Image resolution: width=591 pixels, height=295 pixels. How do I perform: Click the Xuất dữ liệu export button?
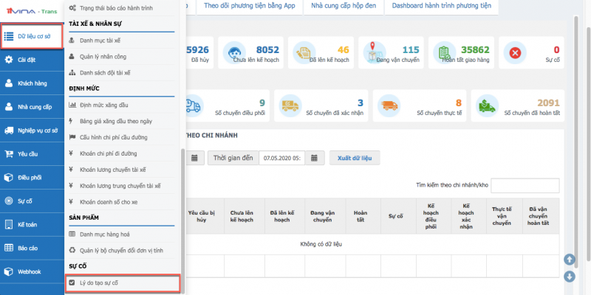point(355,158)
